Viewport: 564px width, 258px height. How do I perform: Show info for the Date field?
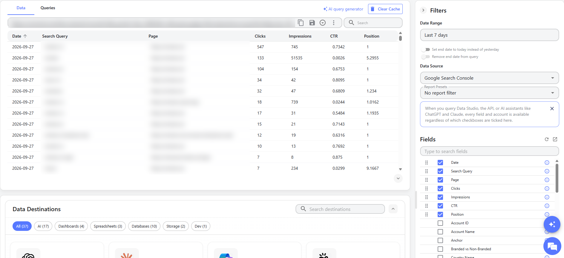coord(547,163)
